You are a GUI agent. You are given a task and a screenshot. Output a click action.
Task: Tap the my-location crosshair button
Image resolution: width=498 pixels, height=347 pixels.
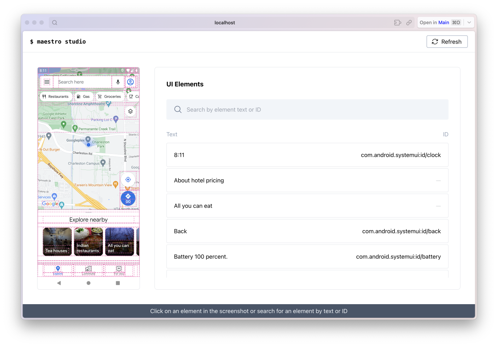128,180
